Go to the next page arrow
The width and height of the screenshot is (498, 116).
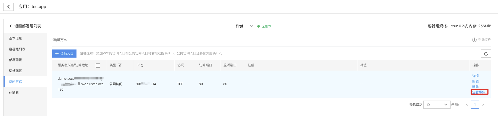pyautogui.click(x=483, y=105)
